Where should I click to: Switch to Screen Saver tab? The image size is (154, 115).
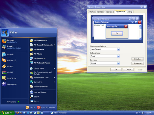(x=109, y=12)
